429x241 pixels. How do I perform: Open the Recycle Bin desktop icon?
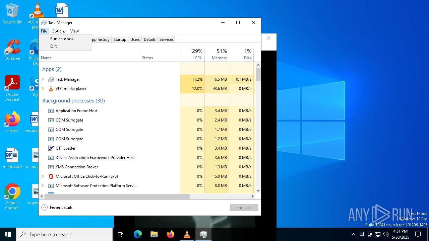[x=12, y=14]
